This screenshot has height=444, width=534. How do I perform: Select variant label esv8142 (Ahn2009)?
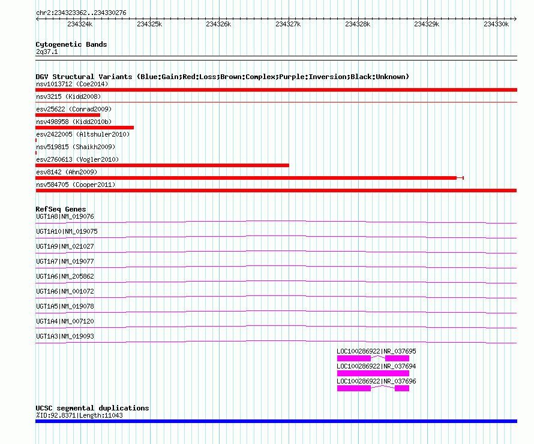[x=67, y=172]
